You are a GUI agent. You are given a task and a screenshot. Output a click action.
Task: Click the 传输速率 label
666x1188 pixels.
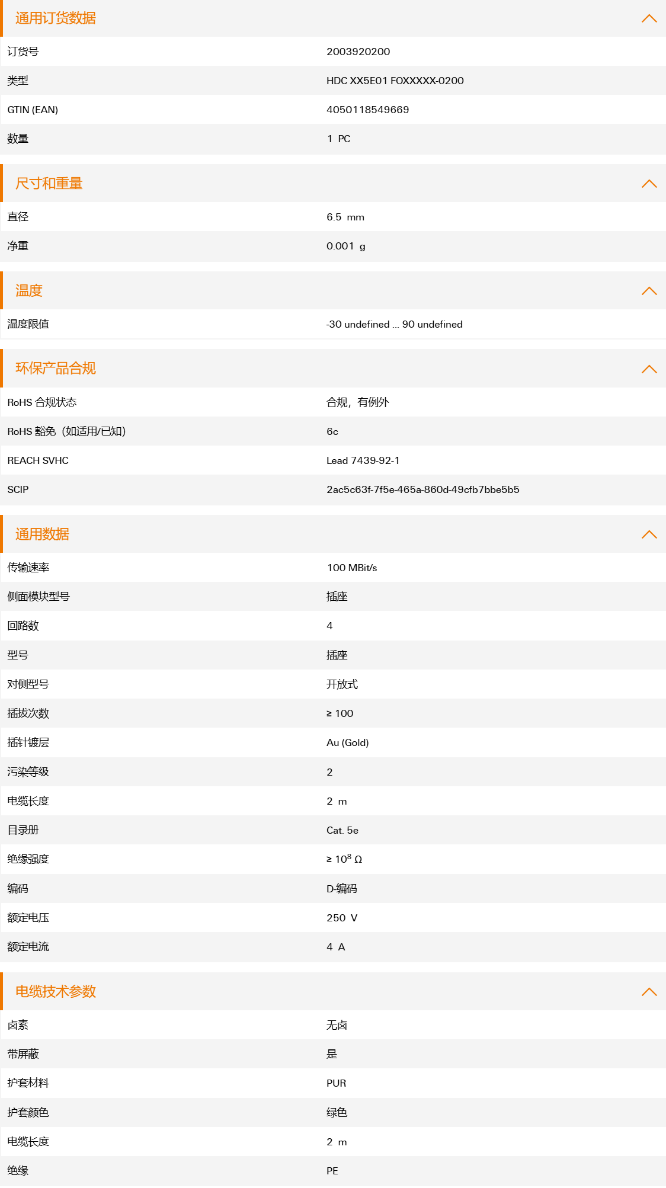click(28, 568)
